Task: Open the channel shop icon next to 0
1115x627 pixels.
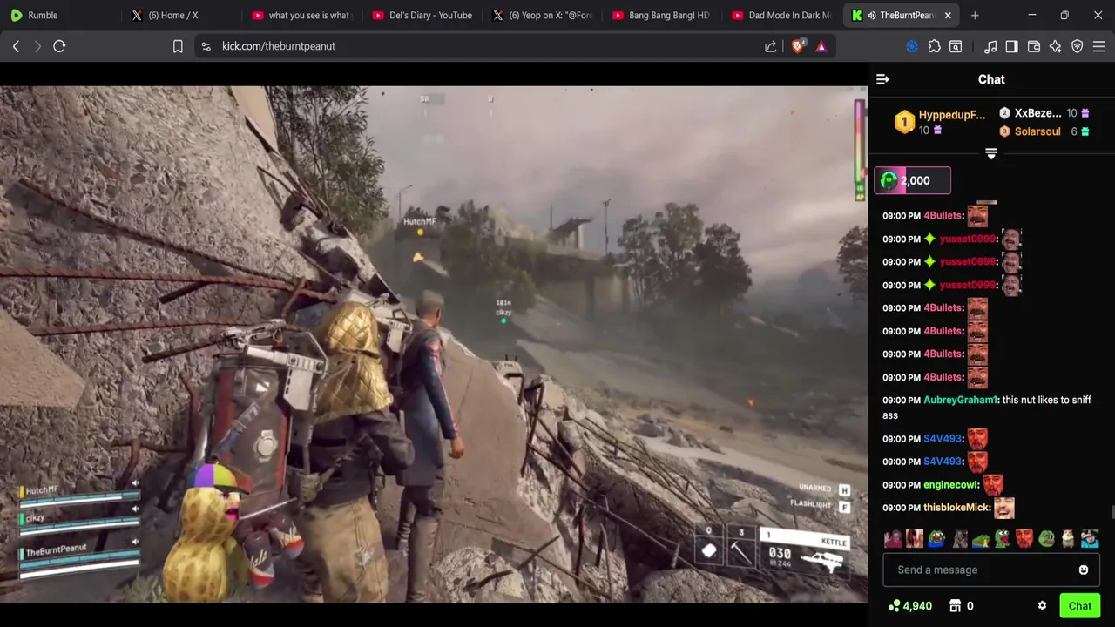Action: click(x=955, y=606)
